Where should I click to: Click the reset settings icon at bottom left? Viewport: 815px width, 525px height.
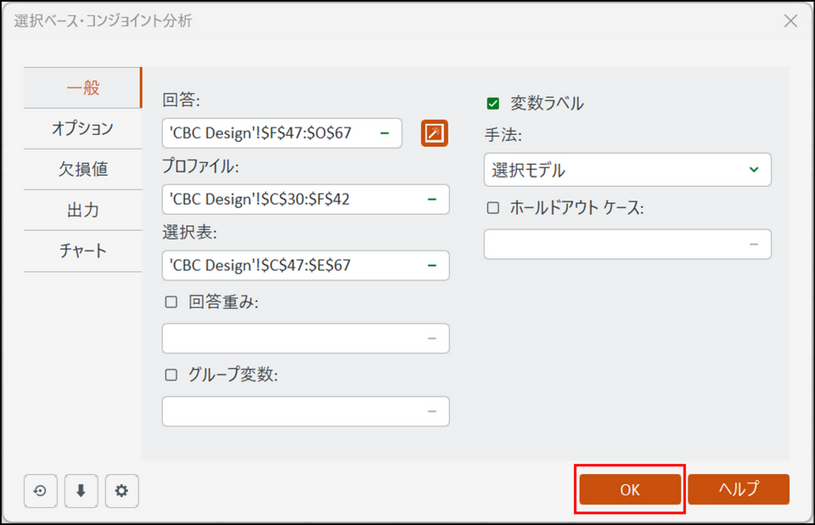pos(40,490)
